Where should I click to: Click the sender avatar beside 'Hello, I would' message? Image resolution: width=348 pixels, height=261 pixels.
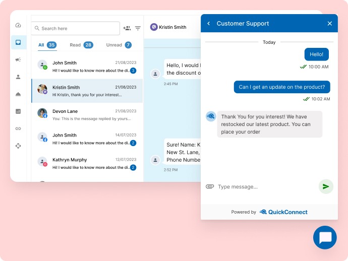(x=155, y=74)
